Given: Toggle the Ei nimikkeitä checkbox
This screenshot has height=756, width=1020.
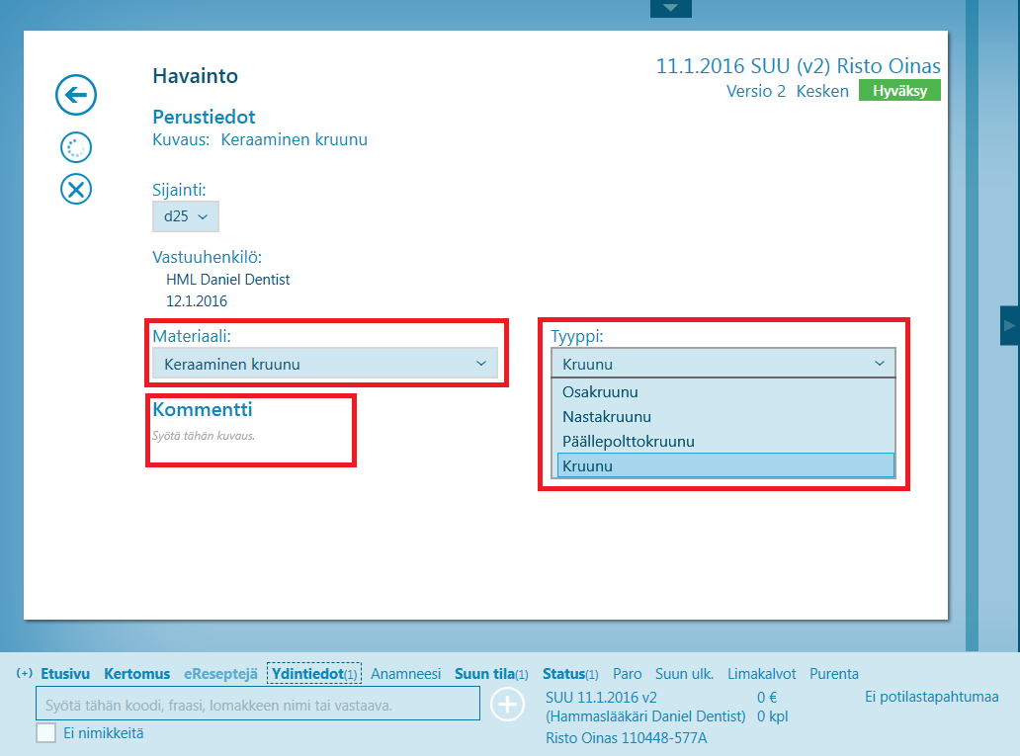Looking at the screenshot, I should click(45, 733).
